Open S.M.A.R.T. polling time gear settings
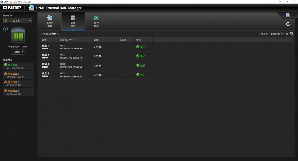The width and height of the screenshot is (298, 161). [x=291, y=34]
